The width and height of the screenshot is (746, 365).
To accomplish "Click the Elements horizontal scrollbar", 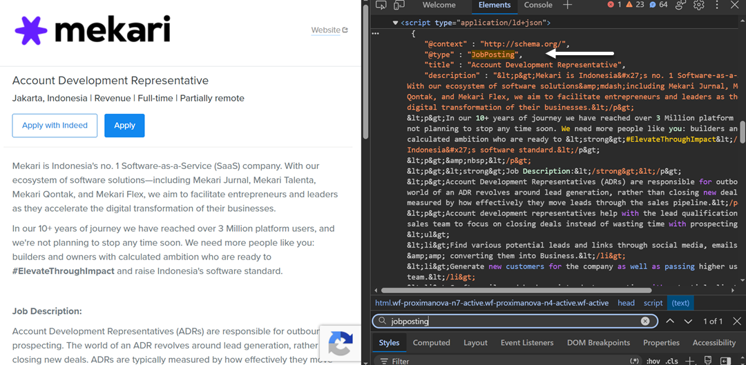I will (x=517, y=290).
